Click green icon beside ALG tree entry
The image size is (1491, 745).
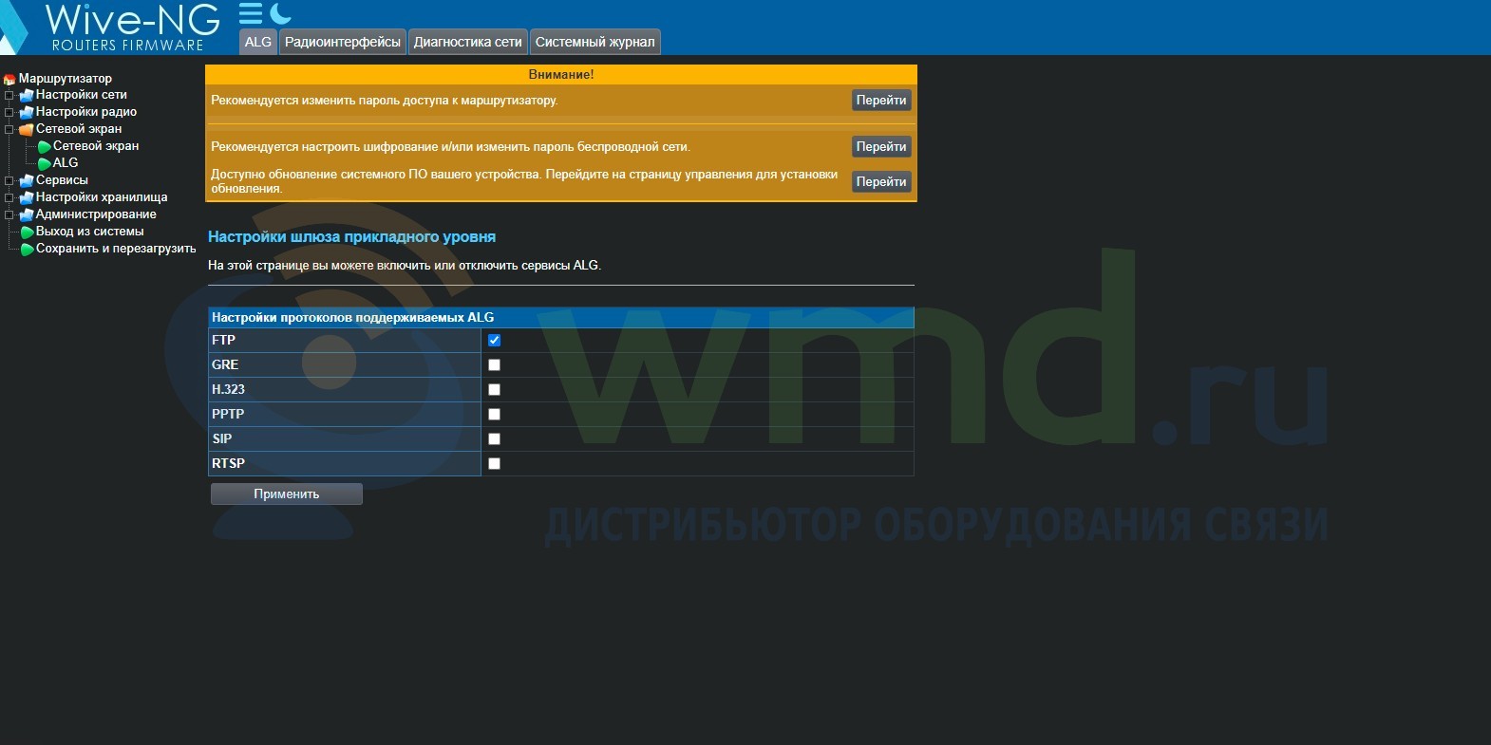(44, 163)
